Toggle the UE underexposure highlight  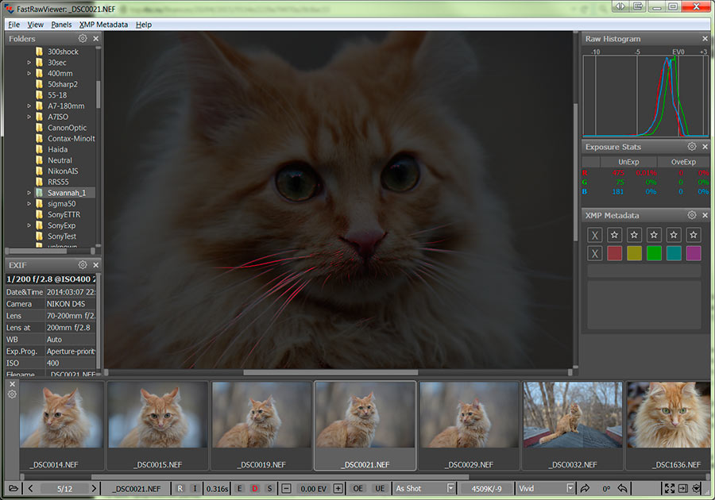[x=380, y=488]
